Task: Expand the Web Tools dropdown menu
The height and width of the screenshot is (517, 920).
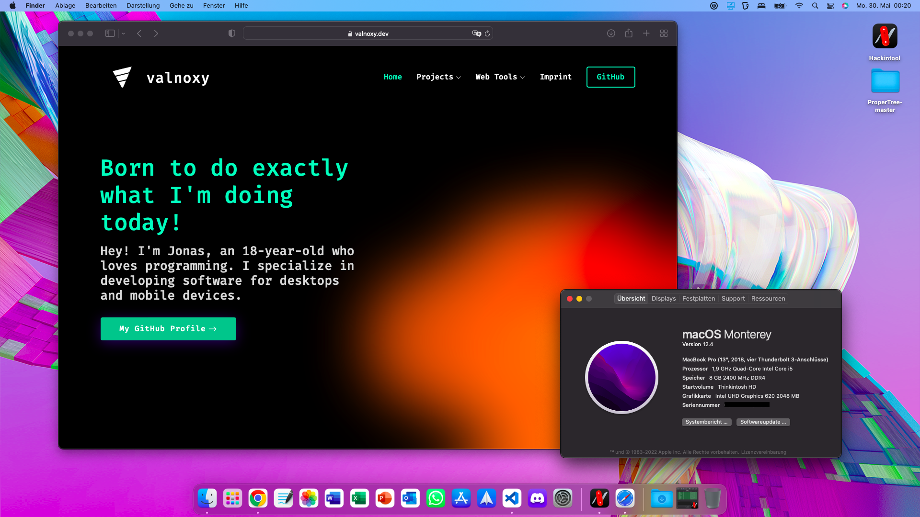Action: (500, 77)
